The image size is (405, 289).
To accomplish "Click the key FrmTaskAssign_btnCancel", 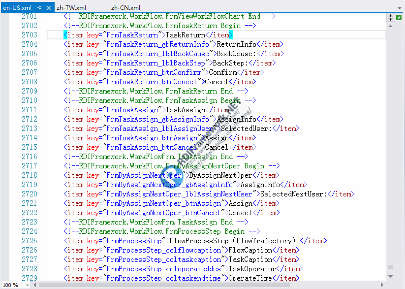I will [152, 147].
